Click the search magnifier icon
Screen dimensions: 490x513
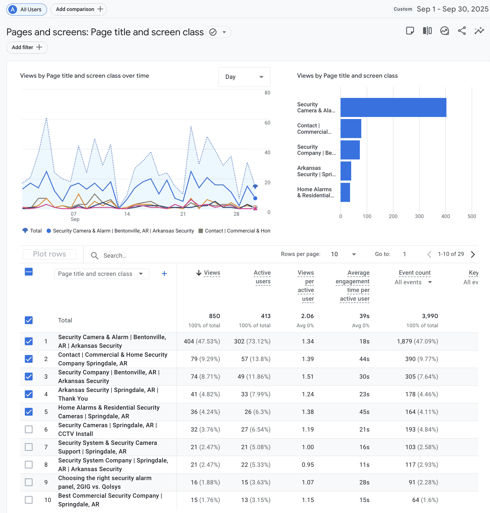tap(95, 256)
